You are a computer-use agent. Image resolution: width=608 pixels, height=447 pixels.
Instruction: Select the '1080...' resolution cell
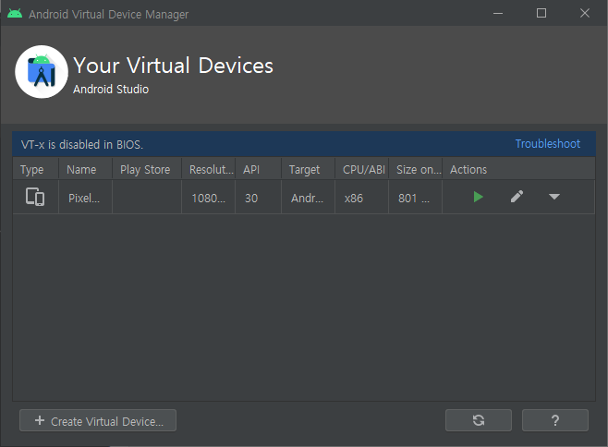click(209, 198)
